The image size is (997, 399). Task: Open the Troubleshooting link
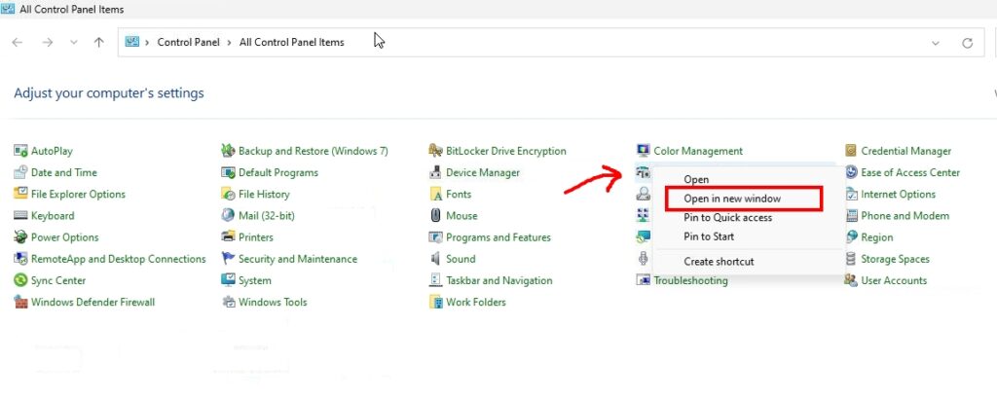(x=690, y=281)
